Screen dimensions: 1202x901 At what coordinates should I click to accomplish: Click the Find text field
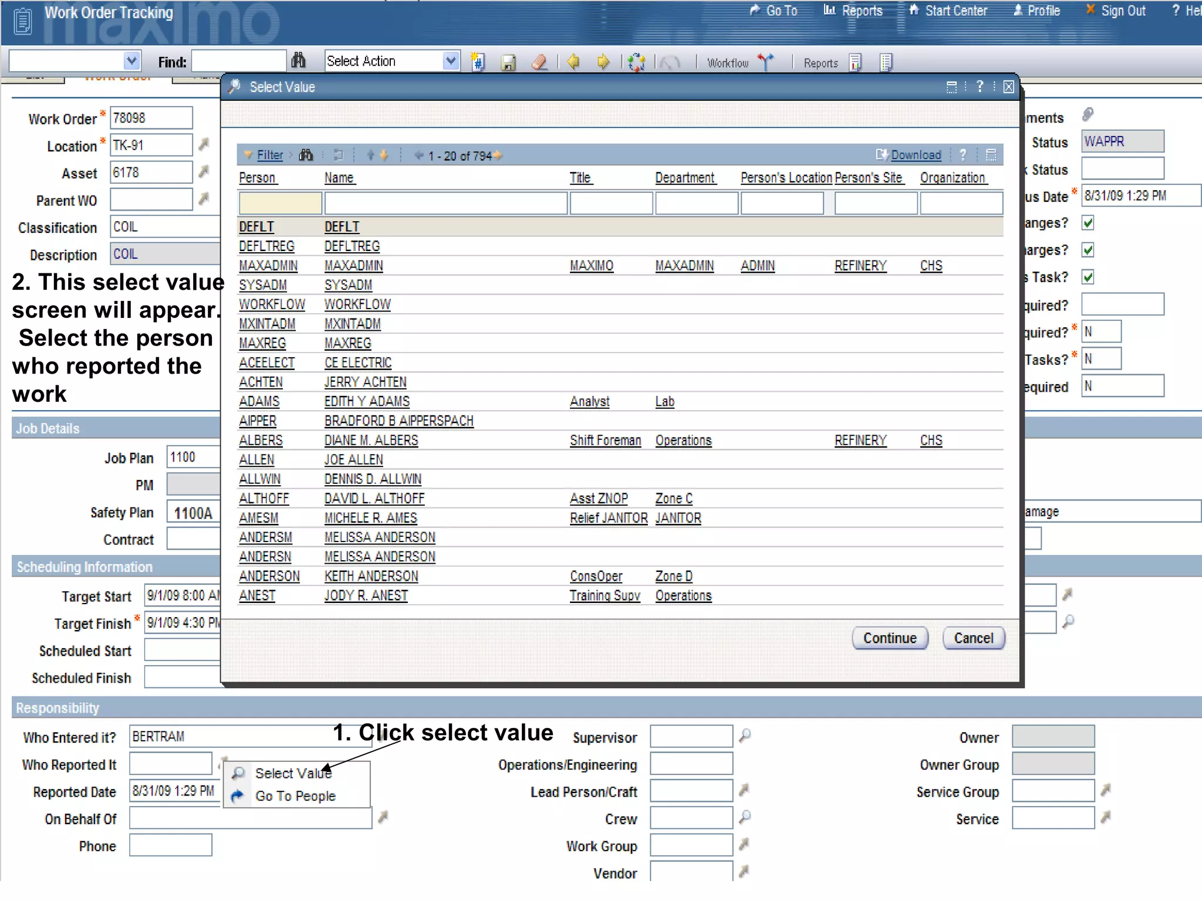pyautogui.click(x=239, y=61)
